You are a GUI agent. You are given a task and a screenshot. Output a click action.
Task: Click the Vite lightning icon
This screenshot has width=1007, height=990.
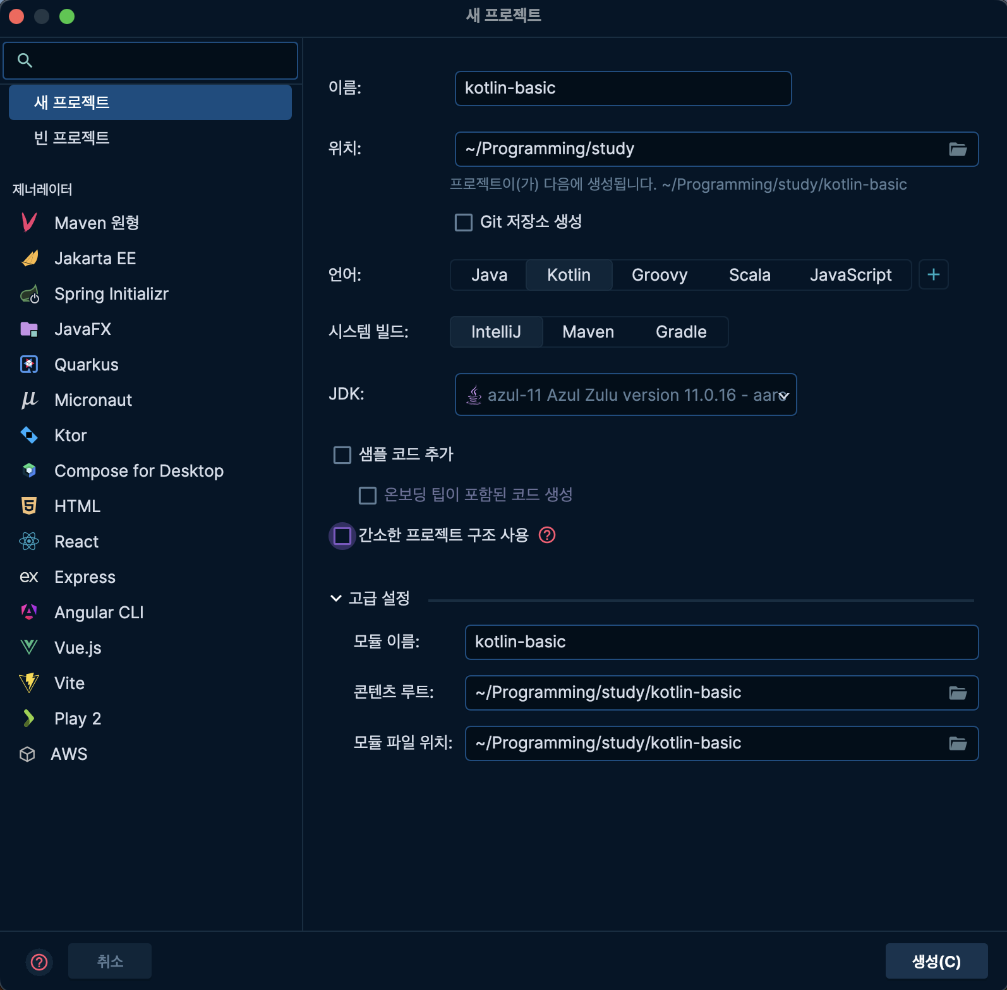(29, 683)
